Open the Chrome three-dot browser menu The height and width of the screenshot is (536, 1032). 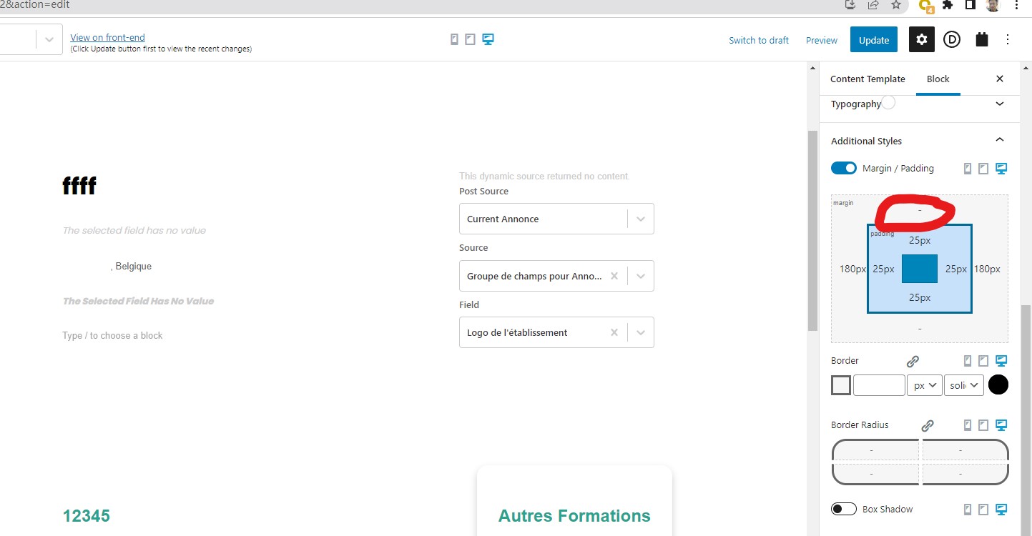[x=1016, y=5]
